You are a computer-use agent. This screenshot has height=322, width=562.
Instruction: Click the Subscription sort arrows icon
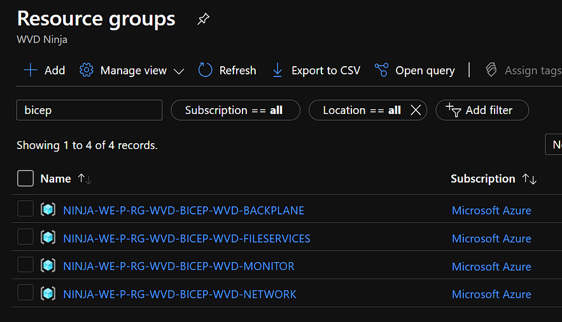point(530,179)
